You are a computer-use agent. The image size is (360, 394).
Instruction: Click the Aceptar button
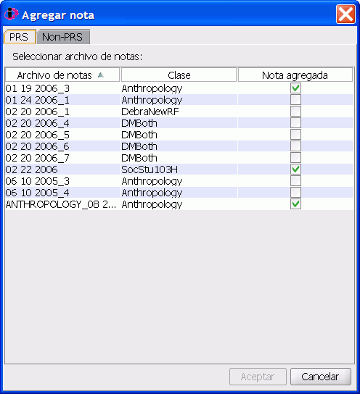(x=258, y=377)
